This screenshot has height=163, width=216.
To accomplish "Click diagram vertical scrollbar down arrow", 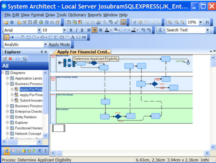I will point(213,147).
